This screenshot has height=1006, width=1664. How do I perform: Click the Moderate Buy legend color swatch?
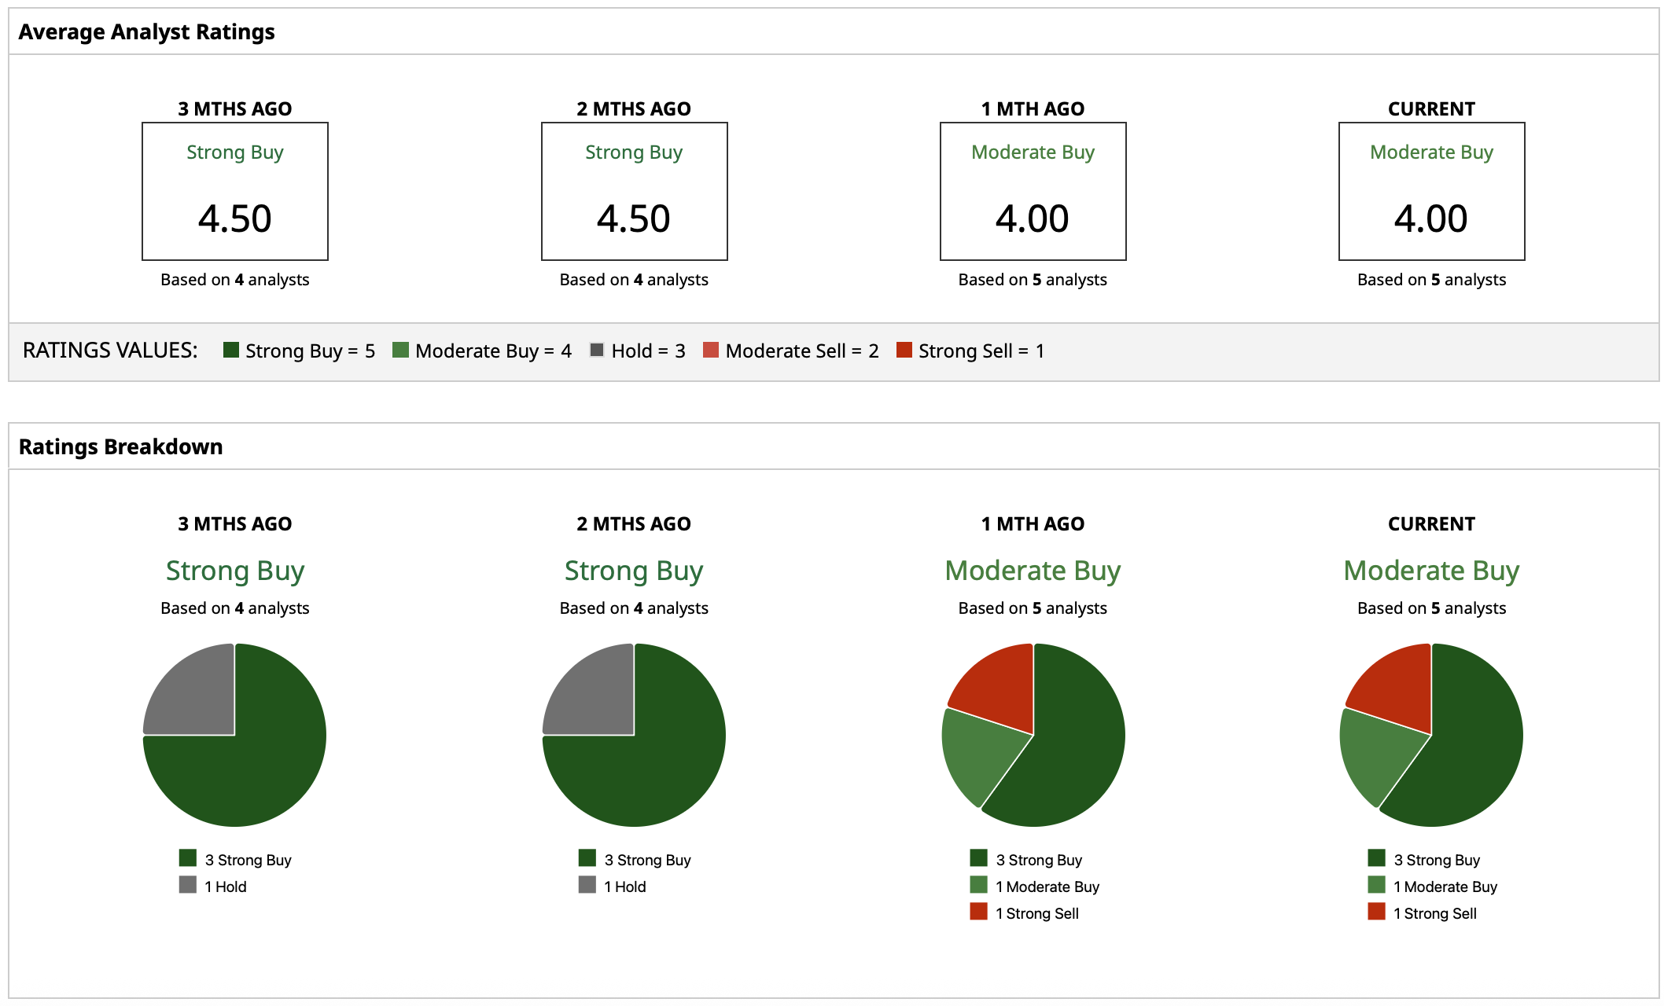coord(400,350)
